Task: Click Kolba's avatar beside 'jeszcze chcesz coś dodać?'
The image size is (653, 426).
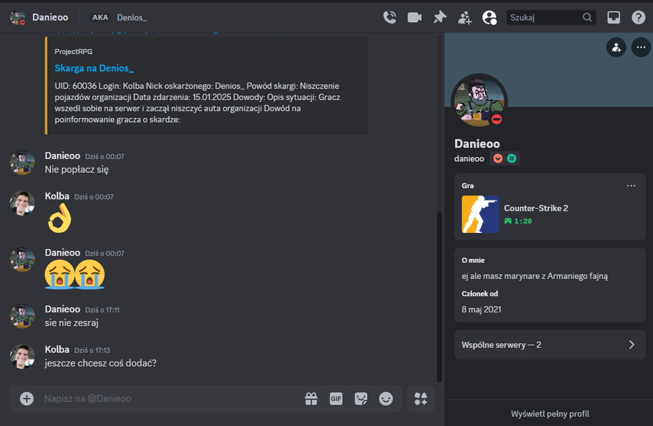Action: click(x=22, y=357)
